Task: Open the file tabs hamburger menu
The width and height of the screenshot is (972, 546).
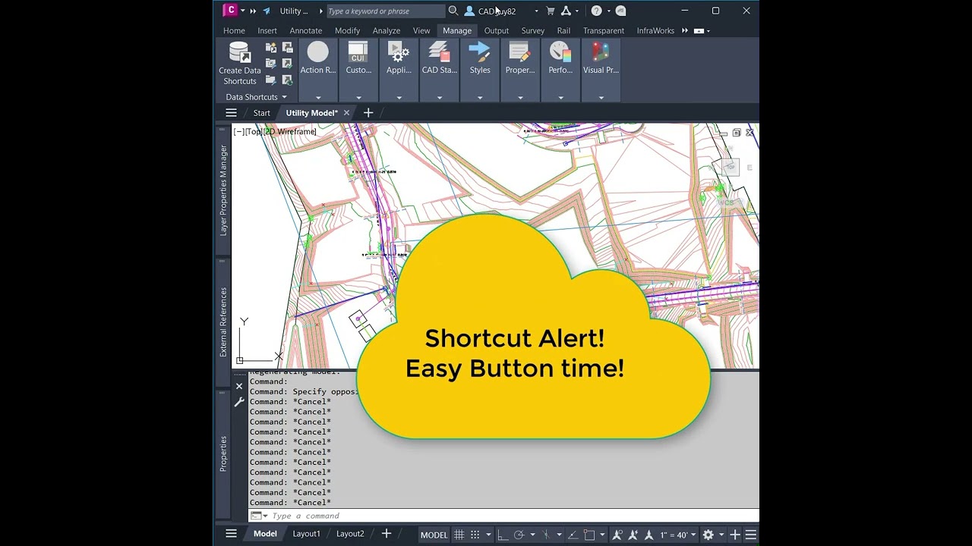Action: [x=231, y=112]
